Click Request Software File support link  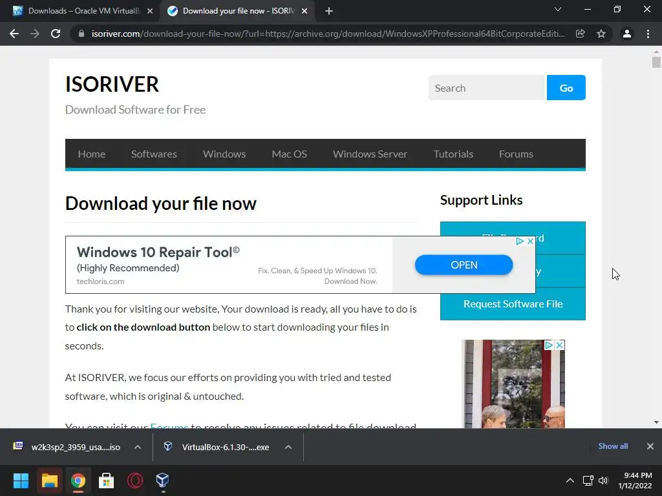coord(513,304)
